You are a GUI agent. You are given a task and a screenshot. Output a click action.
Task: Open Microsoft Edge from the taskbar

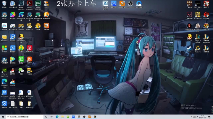click(x=57, y=117)
